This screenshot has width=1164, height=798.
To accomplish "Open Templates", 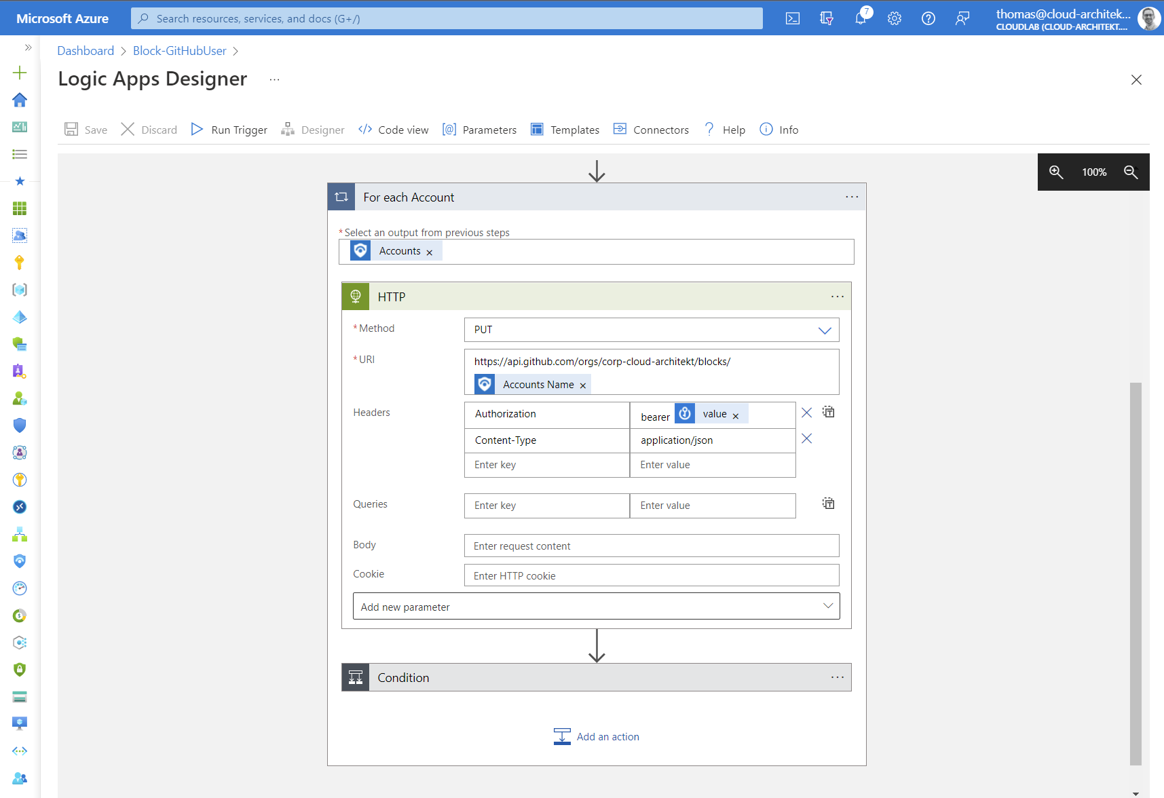I will [565, 130].
